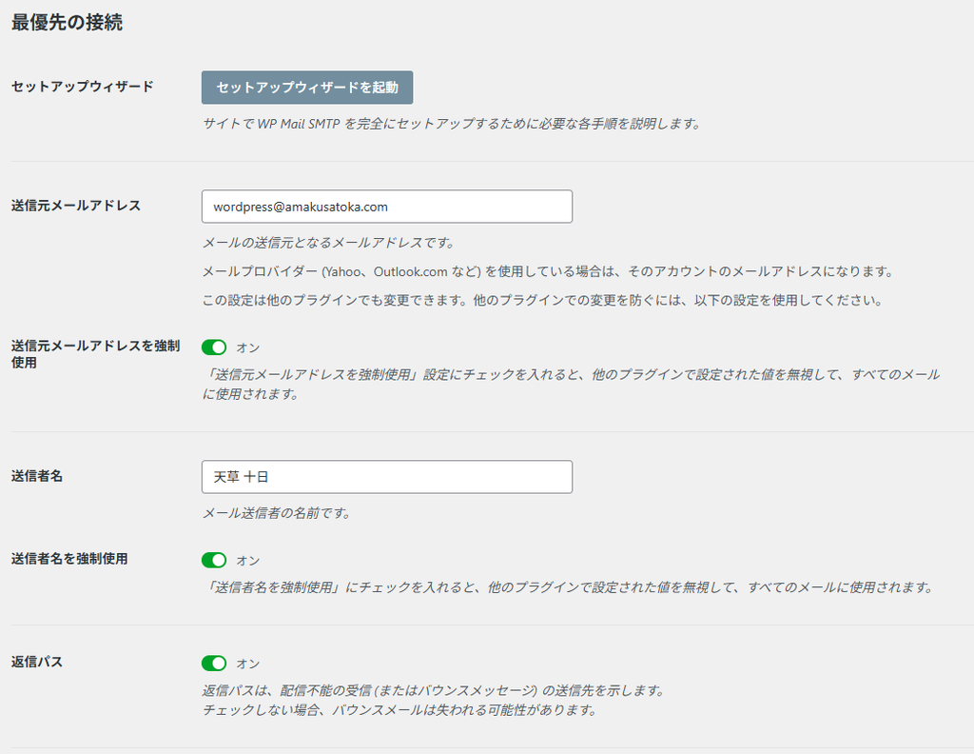
Task: Click text starting この設定は他のプラグインでも
Action: (542, 300)
